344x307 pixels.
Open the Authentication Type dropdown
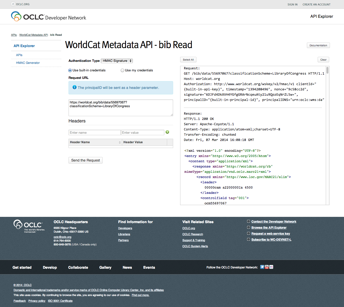[x=117, y=61]
